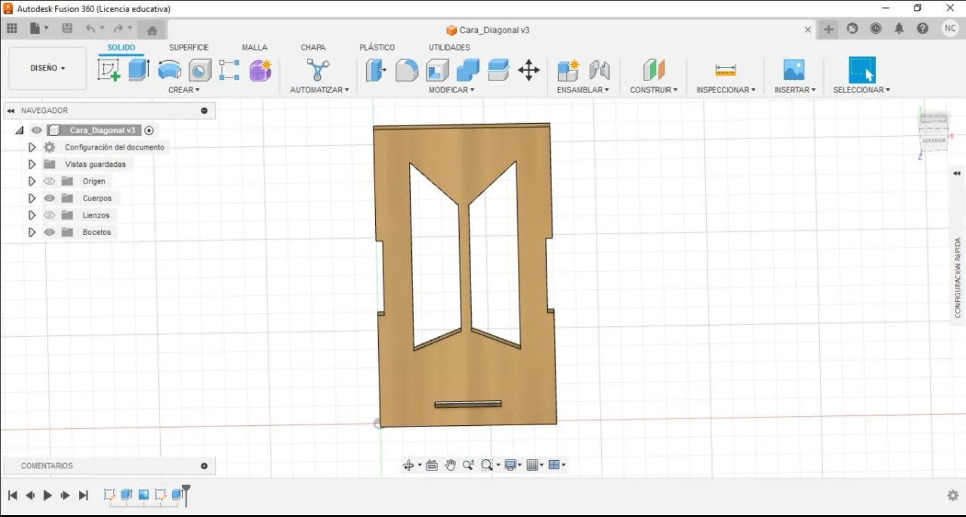This screenshot has width=966, height=517.
Task: Open the Measure tool under Inspeccionar
Action: point(725,70)
